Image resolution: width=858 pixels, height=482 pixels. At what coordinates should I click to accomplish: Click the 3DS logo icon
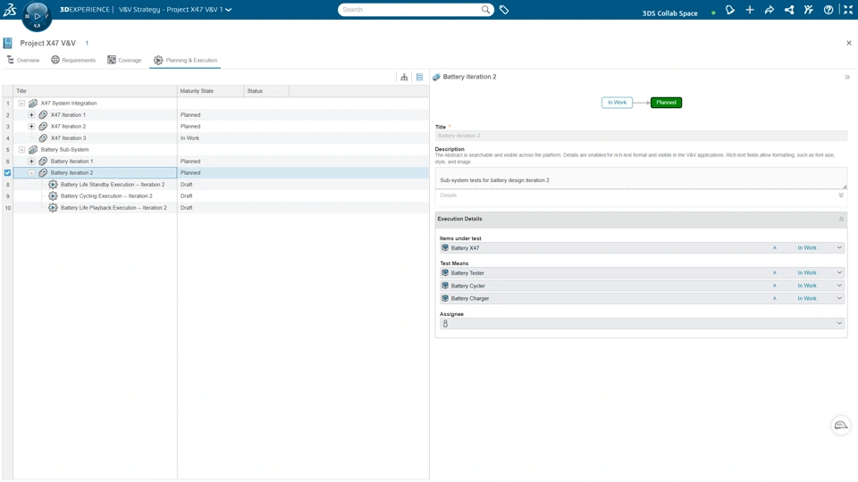pos(10,9)
